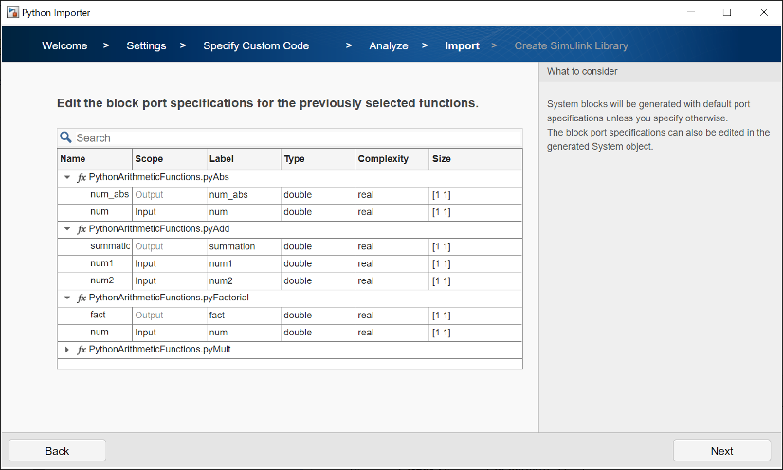Expand the PythonArithmeticFunctions.pyMult group
Viewport: 783px width, 470px height.
(67, 350)
